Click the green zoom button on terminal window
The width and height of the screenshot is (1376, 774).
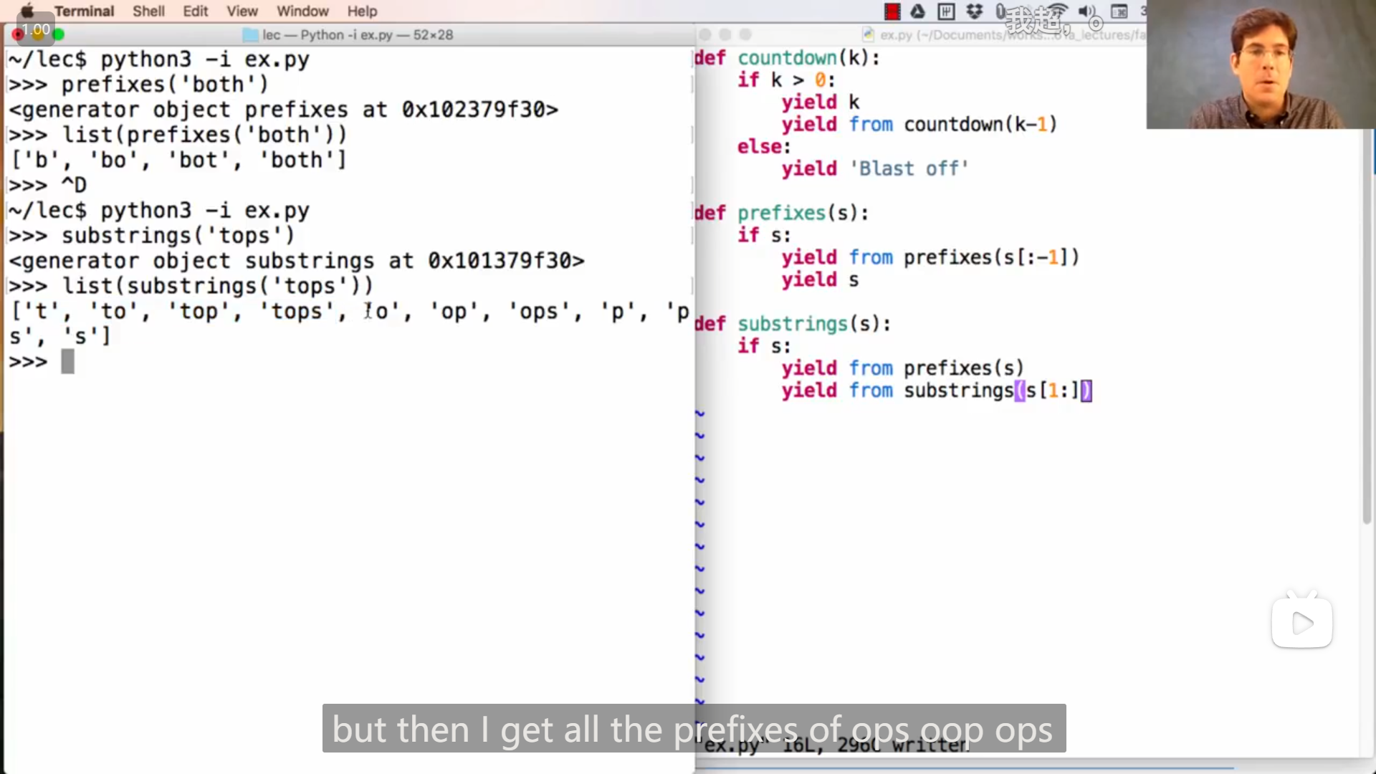(59, 34)
